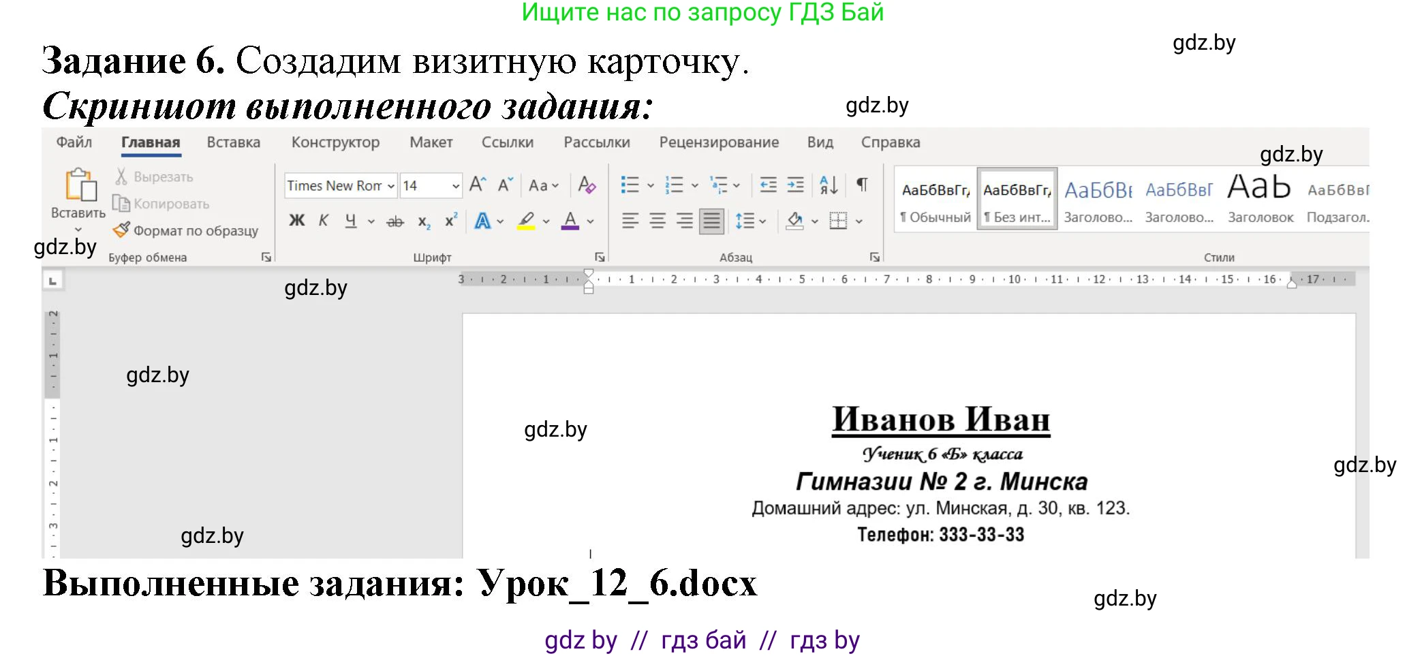Switch to the Вставка ribbon tab
Viewport: 1407px width, 656px height.
click(233, 142)
